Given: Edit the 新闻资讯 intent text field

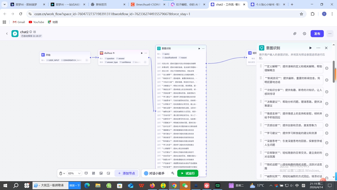Looking at the screenshot, I should point(293,80).
